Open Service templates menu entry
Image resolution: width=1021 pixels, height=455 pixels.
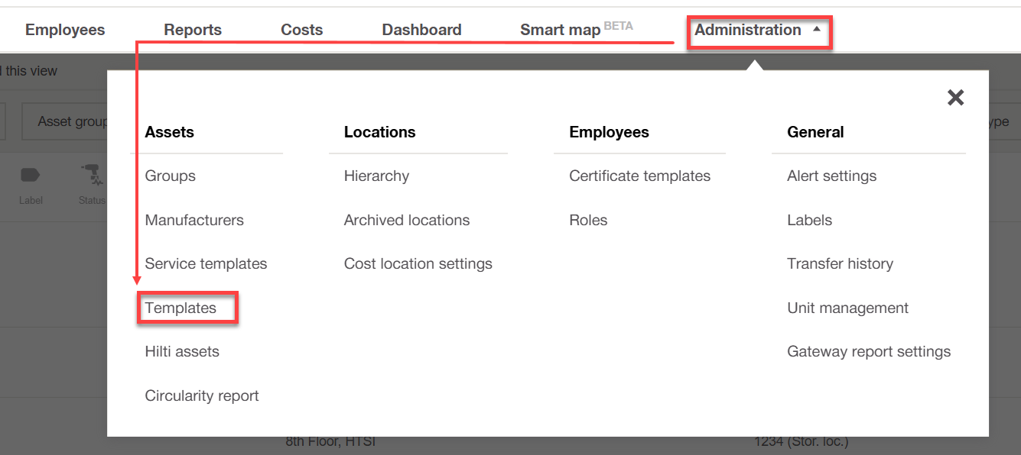(x=206, y=264)
